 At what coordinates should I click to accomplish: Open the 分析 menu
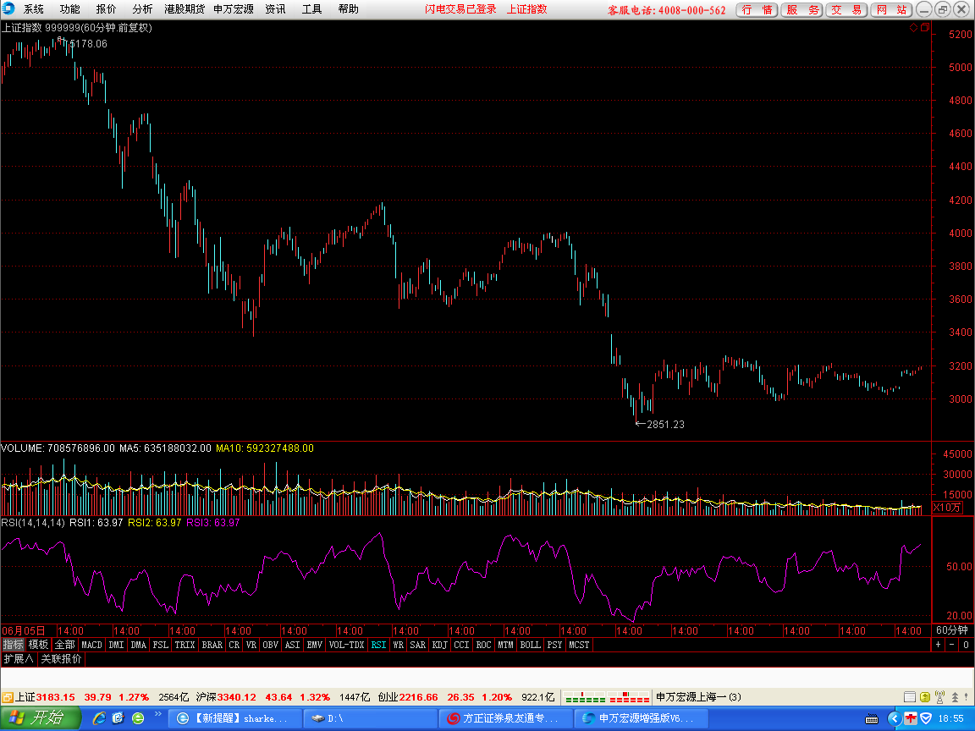pos(142,8)
